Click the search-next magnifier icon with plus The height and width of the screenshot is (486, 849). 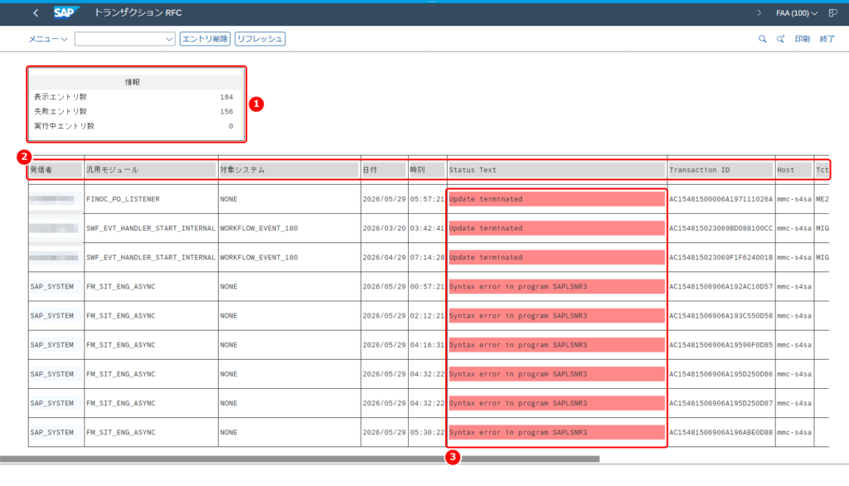[780, 39]
